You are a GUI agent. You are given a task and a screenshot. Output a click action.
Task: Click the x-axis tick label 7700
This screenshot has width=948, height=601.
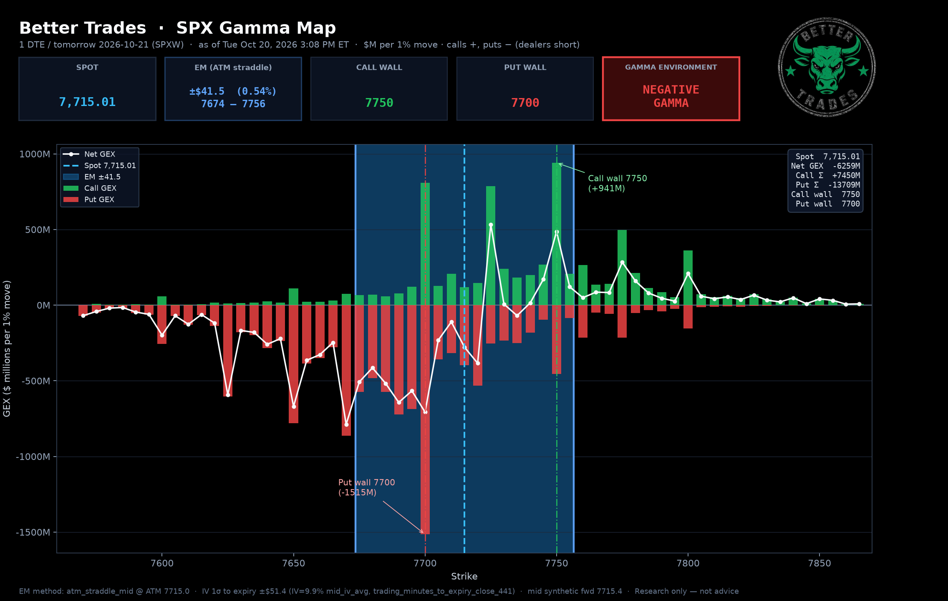click(425, 563)
